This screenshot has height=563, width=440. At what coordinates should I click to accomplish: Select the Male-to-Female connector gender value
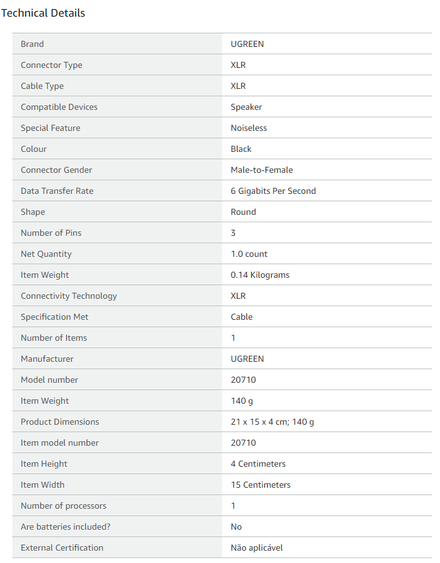pos(262,170)
